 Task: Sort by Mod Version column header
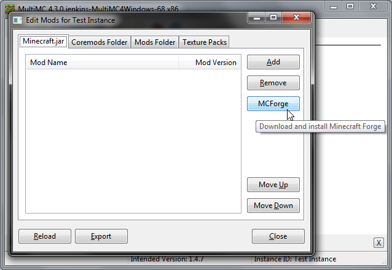click(210, 62)
